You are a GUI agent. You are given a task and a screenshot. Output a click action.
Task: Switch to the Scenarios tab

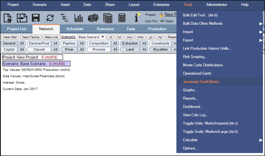pyautogui.click(x=105, y=29)
